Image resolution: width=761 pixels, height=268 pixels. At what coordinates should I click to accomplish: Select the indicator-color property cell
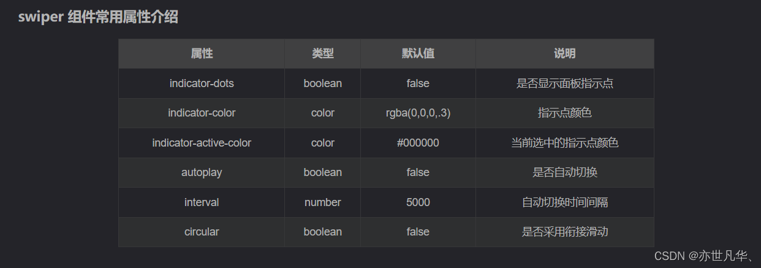click(x=202, y=113)
